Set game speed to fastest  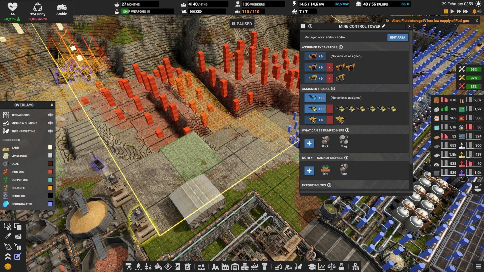(466, 11)
